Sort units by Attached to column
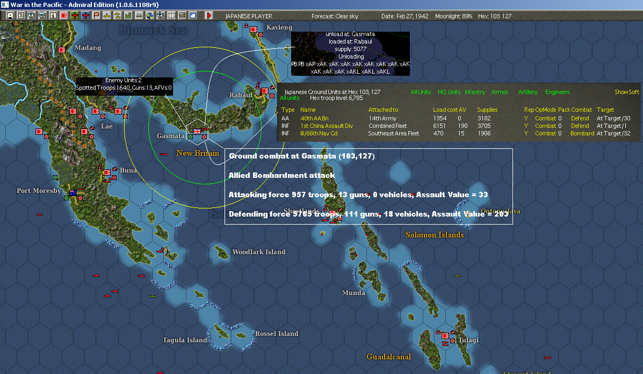This screenshot has width=643, height=374. coord(383,110)
